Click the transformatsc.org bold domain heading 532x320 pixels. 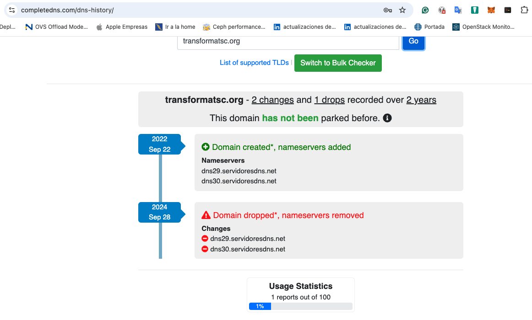pos(204,100)
